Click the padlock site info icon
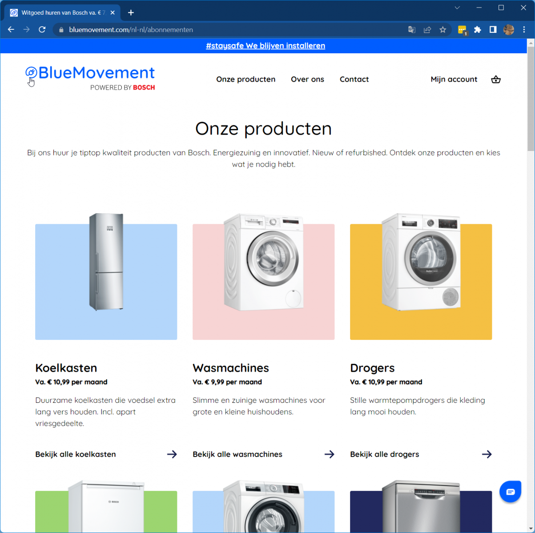The image size is (535, 533). [61, 30]
